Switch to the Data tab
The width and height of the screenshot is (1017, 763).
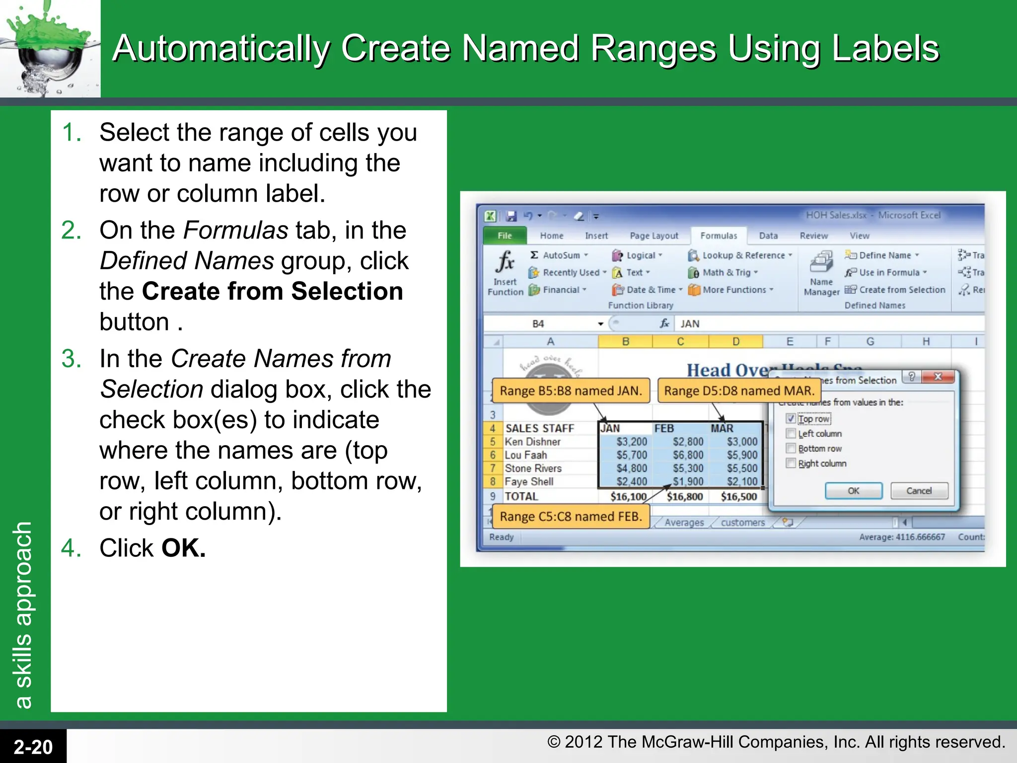click(x=768, y=236)
